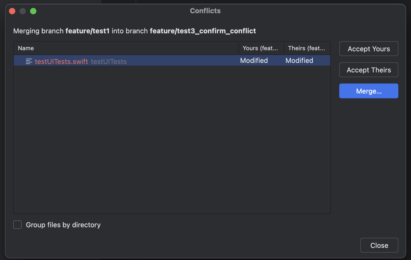The height and width of the screenshot is (260, 411).
Task: Click the gray testUITests directory label
Action: click(109, 61)
